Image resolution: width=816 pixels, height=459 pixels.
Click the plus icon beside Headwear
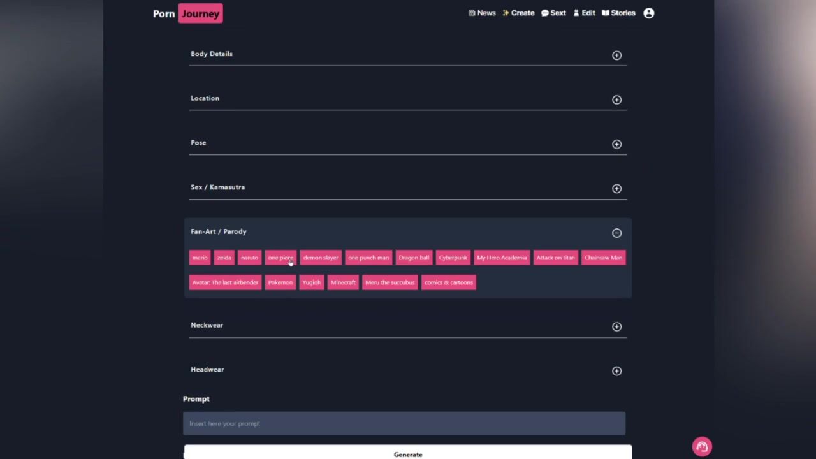coord(616,371)
